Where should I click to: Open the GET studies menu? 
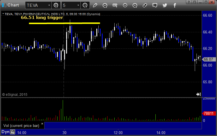[115, 5]
